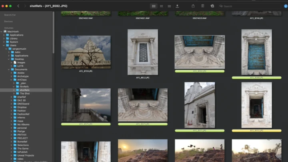Collapse the Users folder
This screenshot has width=288, height=162.
coord(4,45)
